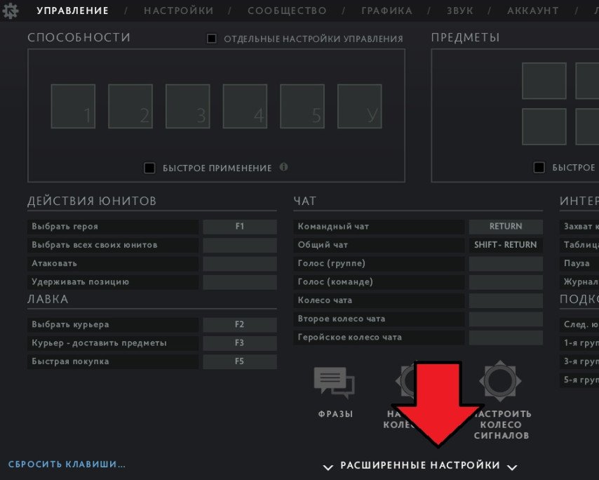Toggle the БЫСТРОЕ ПРИМЕНЕНИЕ checkbox
This screenshot has height=480, width=599.
(149, 168)
